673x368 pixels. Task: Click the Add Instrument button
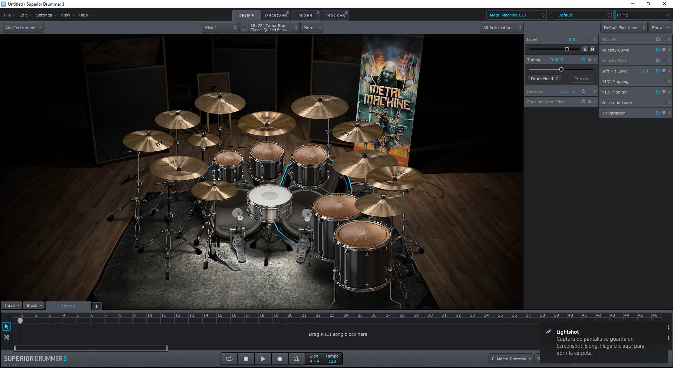click(23, 28)
